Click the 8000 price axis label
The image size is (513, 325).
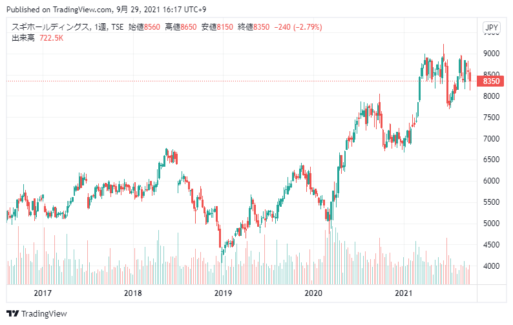coord(492,96)
